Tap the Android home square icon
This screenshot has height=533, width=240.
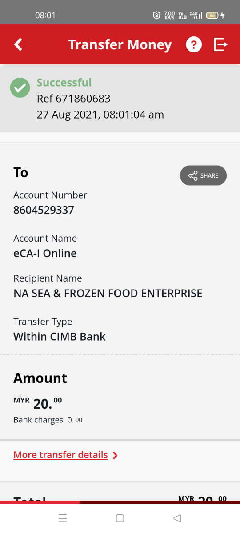(120, 518)
